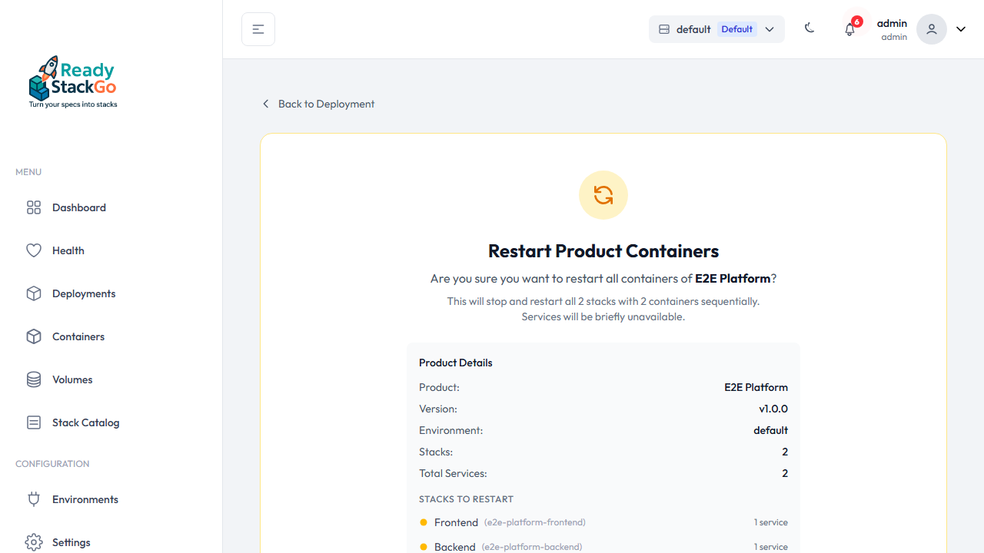Click the Back to Deployment link

pyautogui.click(x=317, y=104)
